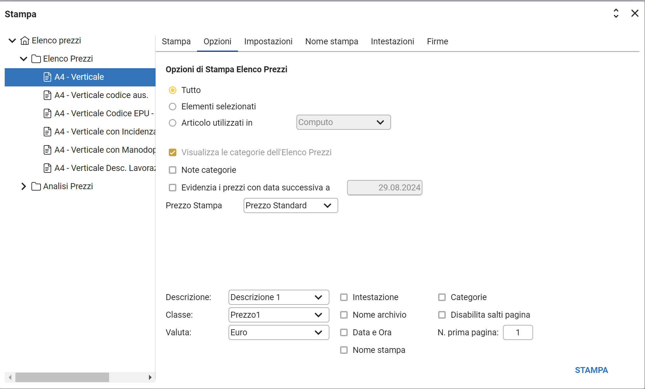Open the Intestazioni tab
Screen dimensions: 645x389
click(x=392, y=41)
